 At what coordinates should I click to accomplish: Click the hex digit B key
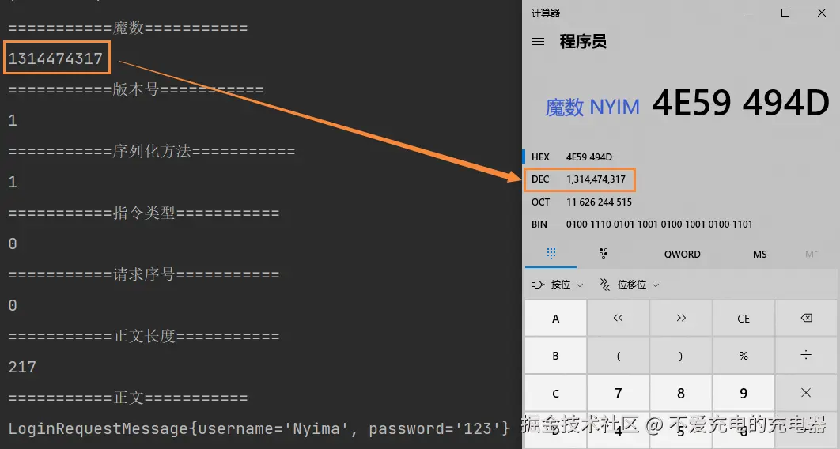tap(555, 356)
